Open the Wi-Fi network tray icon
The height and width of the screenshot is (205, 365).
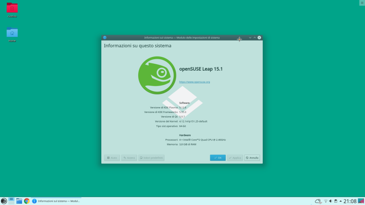(326, 201)
